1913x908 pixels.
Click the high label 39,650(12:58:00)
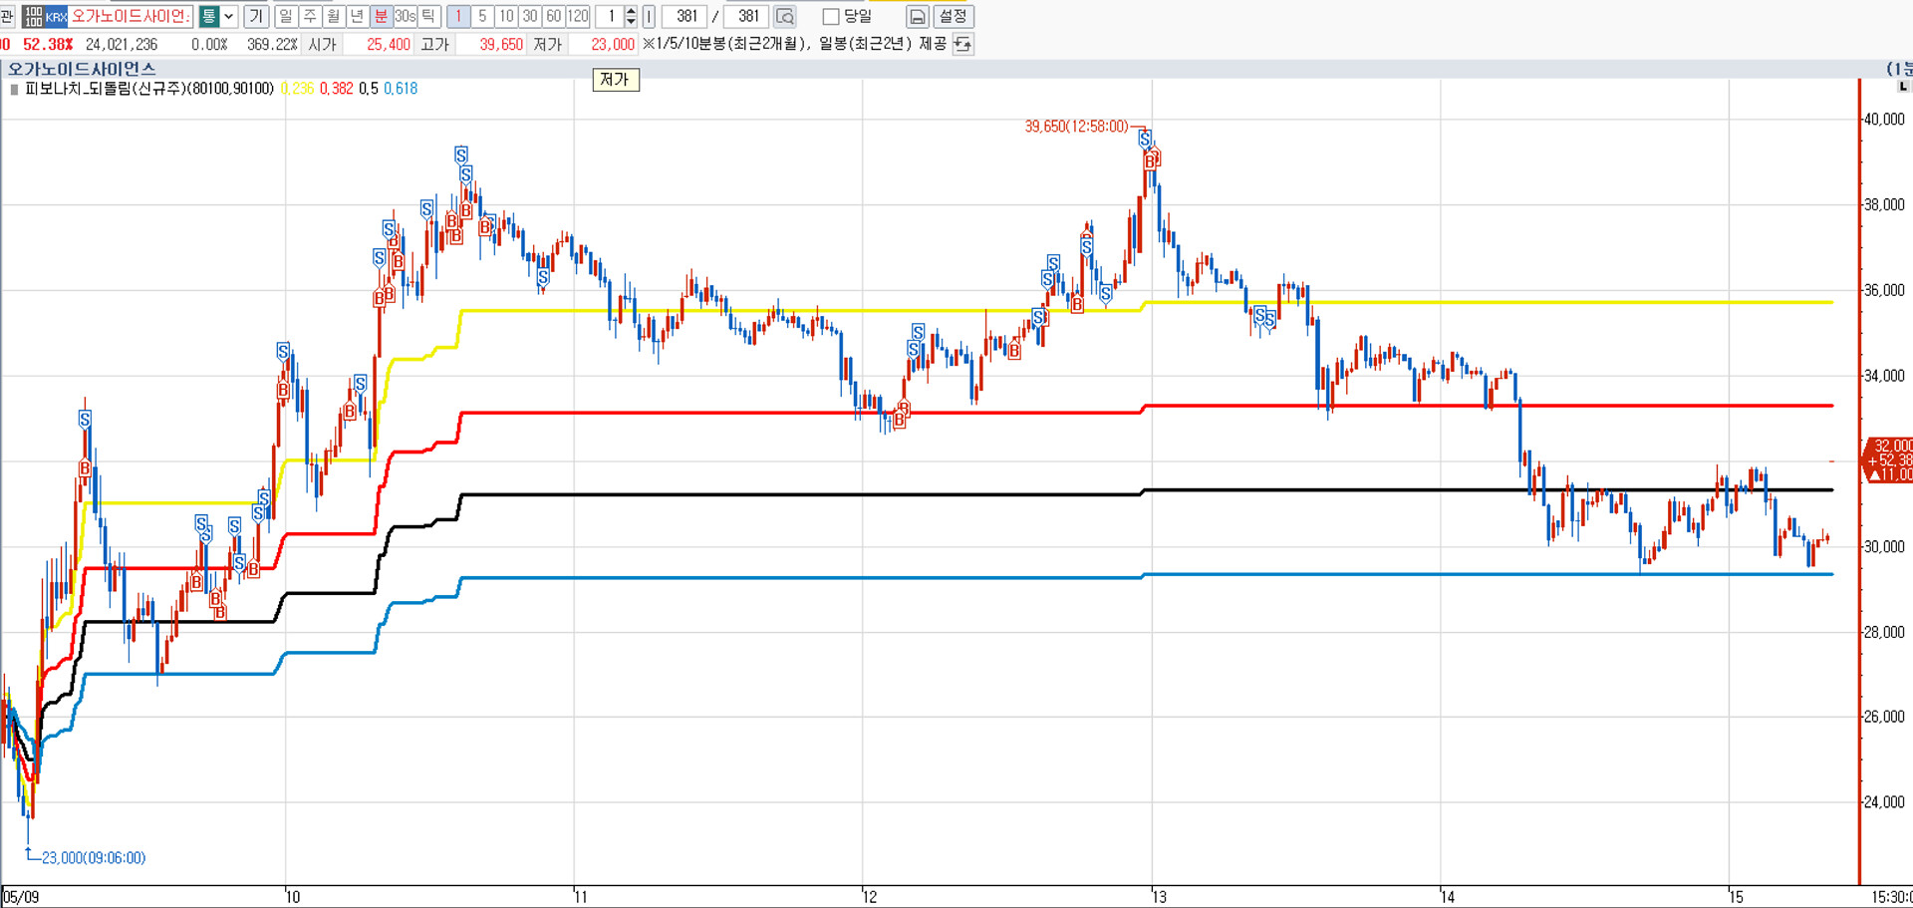(1076, 127)
